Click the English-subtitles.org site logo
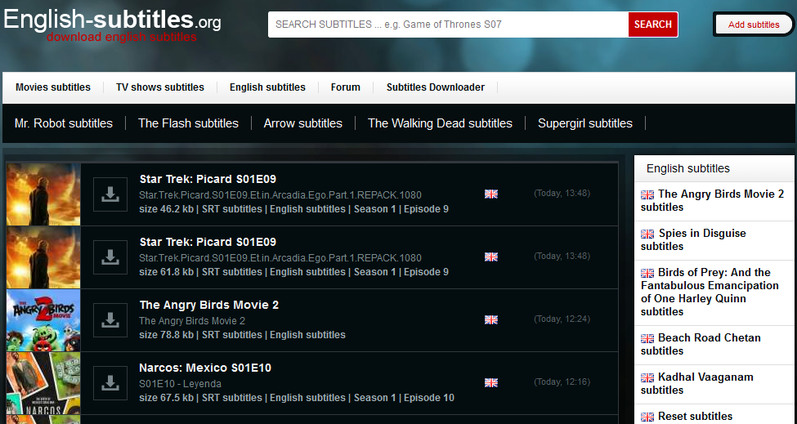This screenshot has width=797, height=424. [112, 20]
